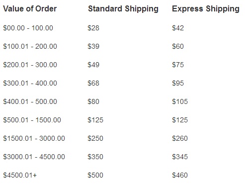
Task: Select the $500.01 - 1500.00 order range
Action: 32,120
